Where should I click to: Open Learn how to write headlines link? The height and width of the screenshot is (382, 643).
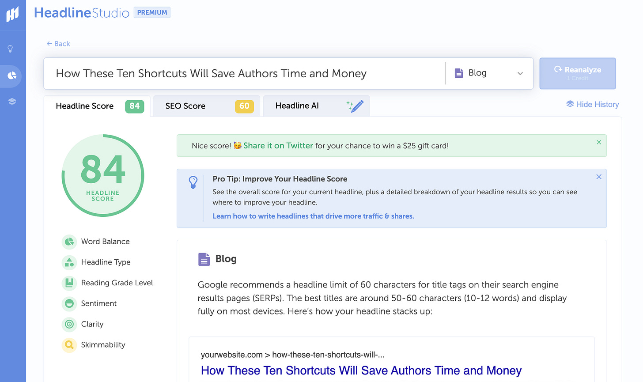tap(314, 216)
